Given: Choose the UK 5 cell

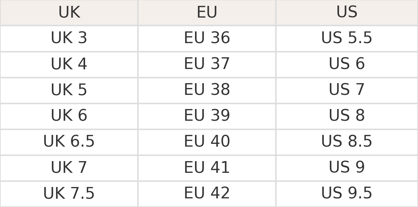Looking at the screenshot, I should [69, 90].
